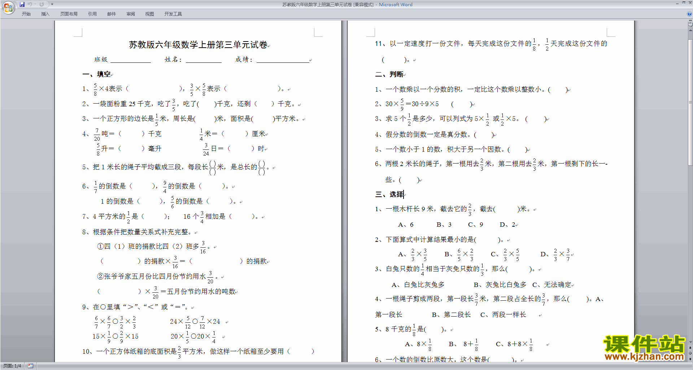Click the text 五月份节约用水的吨数
The width and height of the screenshot is (693, 370).
[201, 292]
